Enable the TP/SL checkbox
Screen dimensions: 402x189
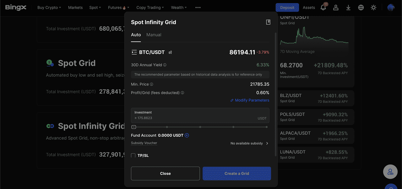click(133, 155)
